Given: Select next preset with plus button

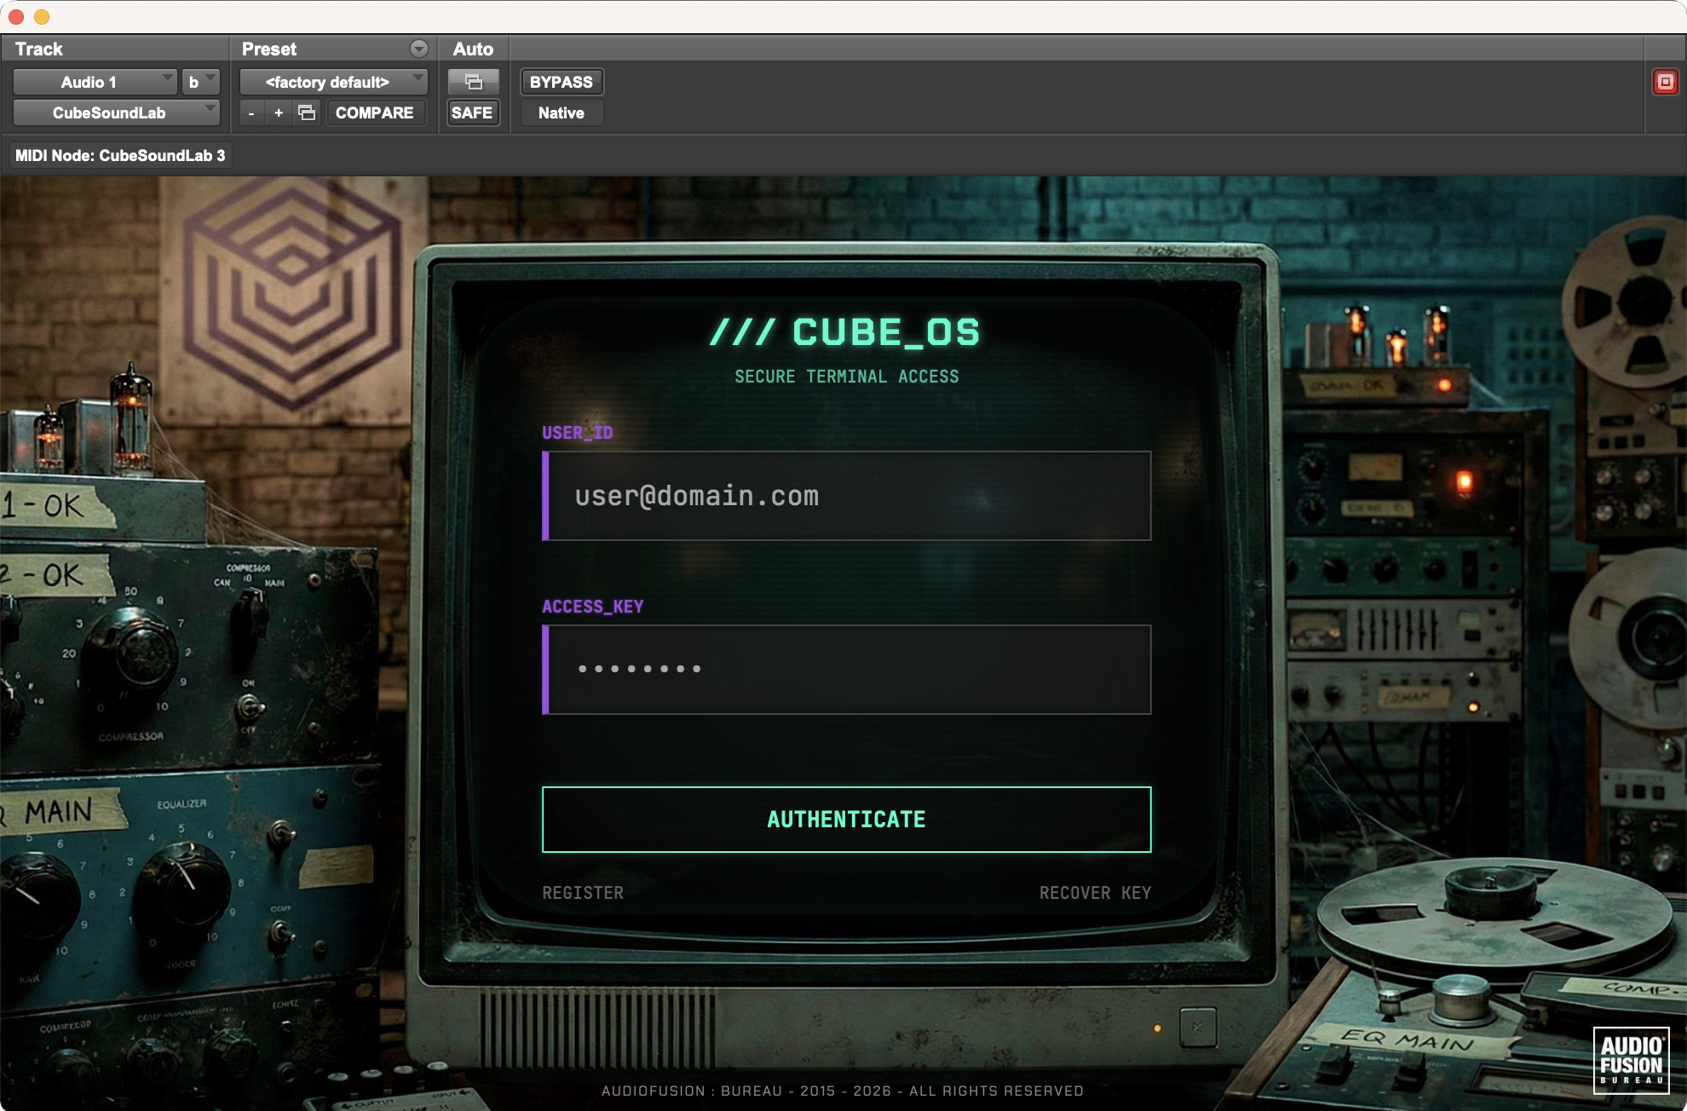Looking at the screenshot, I should click(279, 112).
